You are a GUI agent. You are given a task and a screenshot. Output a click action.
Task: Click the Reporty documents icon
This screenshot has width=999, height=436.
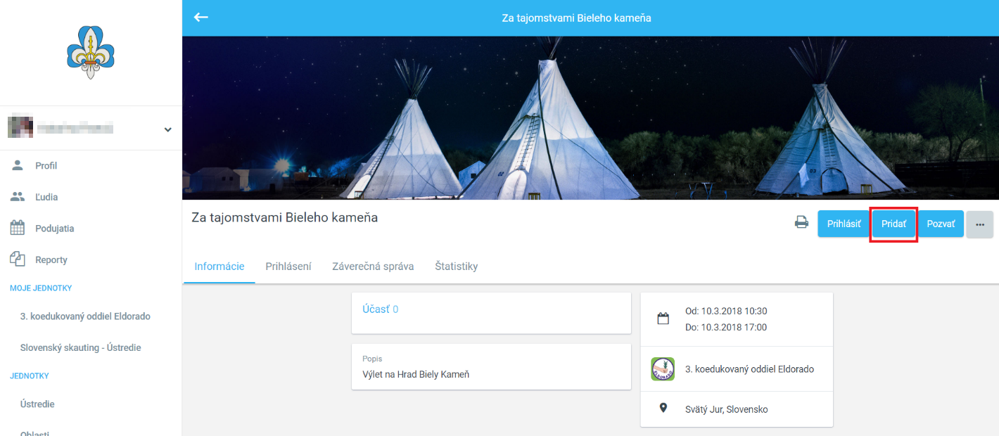click(18, 259)
